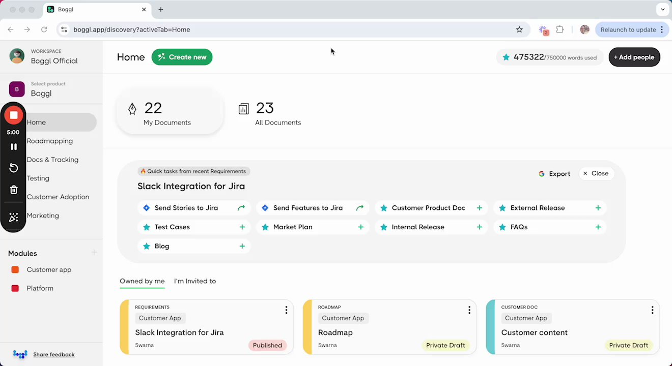
Task: Open Roadmapping in the sidebar
Action: click(50, 141)
